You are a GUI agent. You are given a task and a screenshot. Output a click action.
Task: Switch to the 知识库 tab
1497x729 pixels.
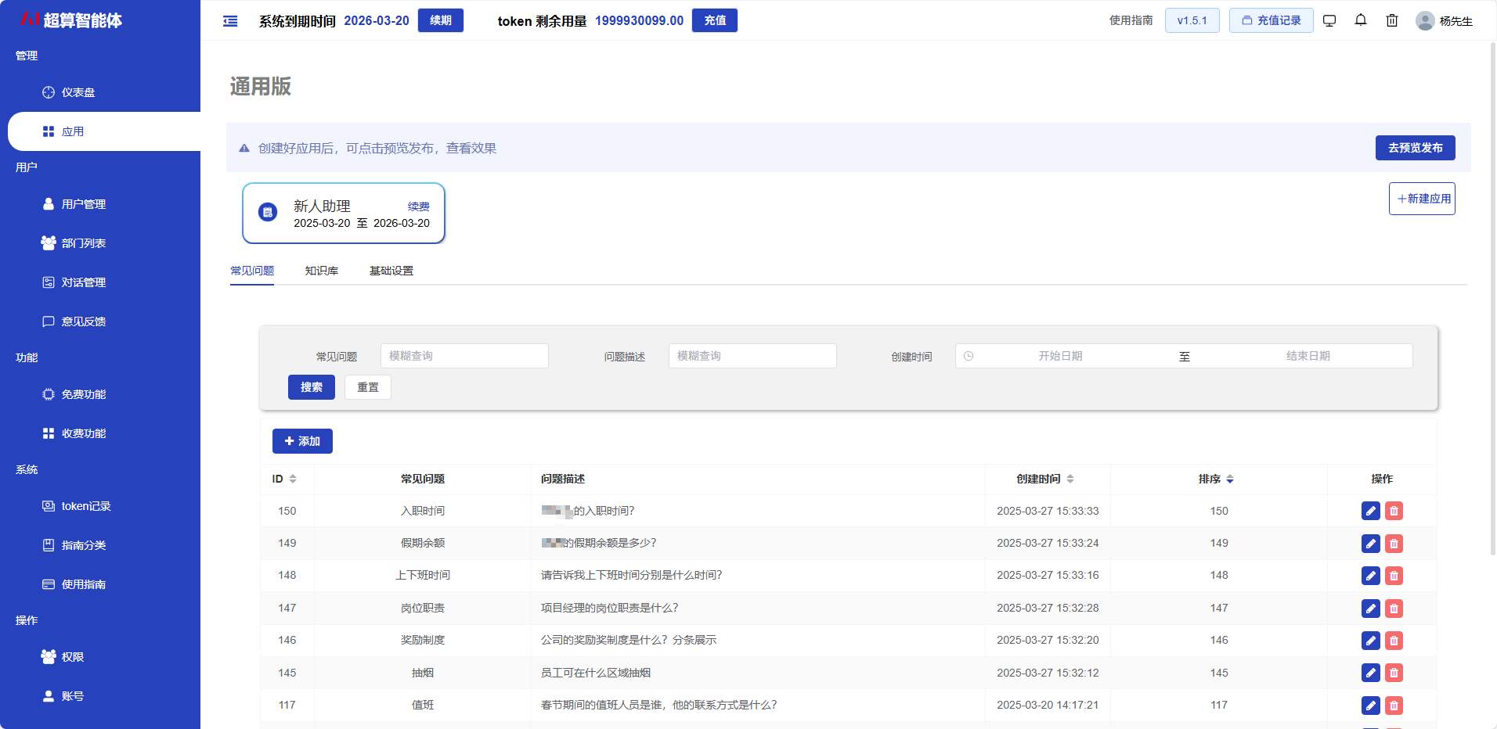coord(321,271)
